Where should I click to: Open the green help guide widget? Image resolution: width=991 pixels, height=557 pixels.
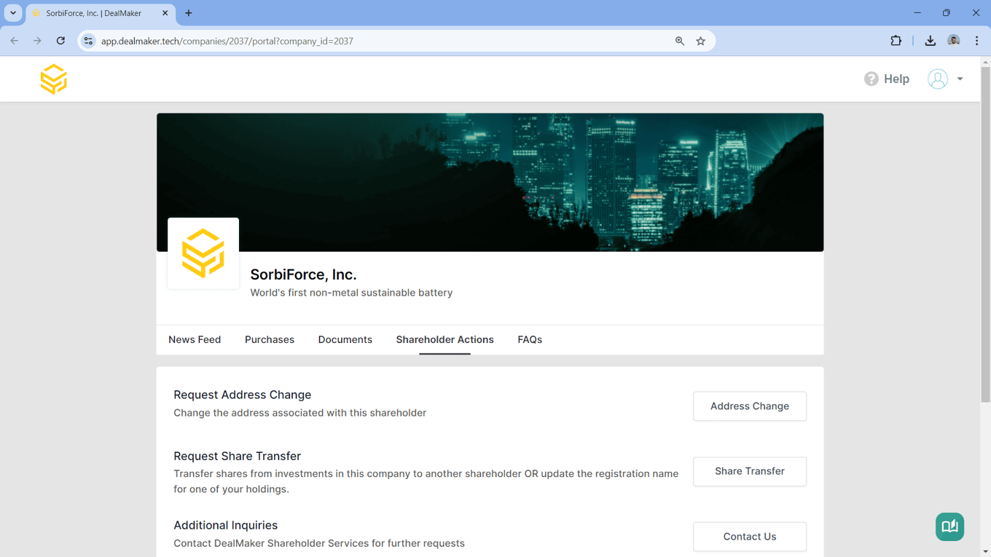(949, 526)
